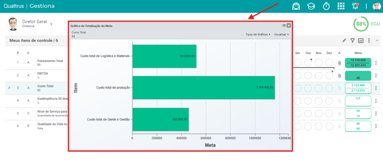Click the Faturamento Total meta value box
The image size is (383, 160).
358,63
